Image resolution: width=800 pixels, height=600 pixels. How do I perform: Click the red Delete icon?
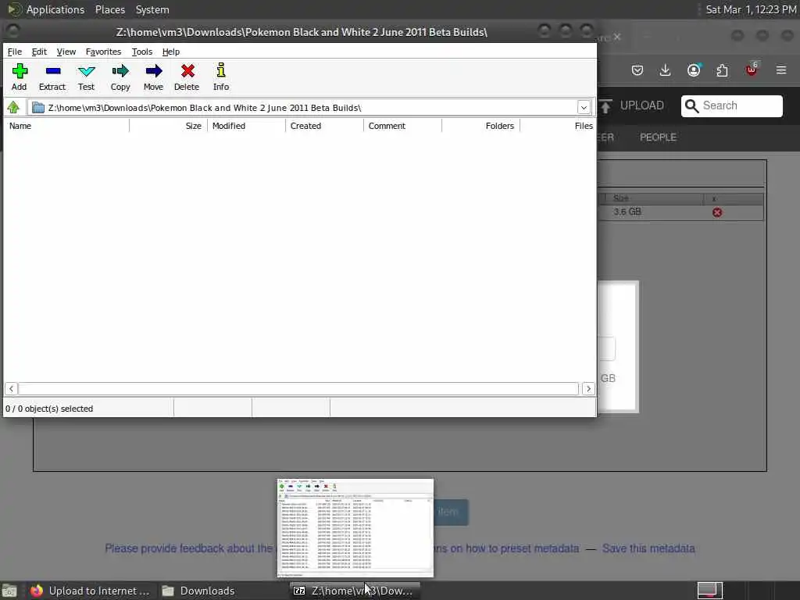[x=187, y=71]
